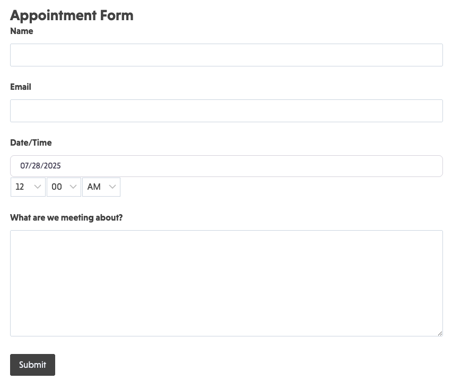Select the date field showing 07/28/2025
Viewport: 452px width, 388px height.
[226, 166]
